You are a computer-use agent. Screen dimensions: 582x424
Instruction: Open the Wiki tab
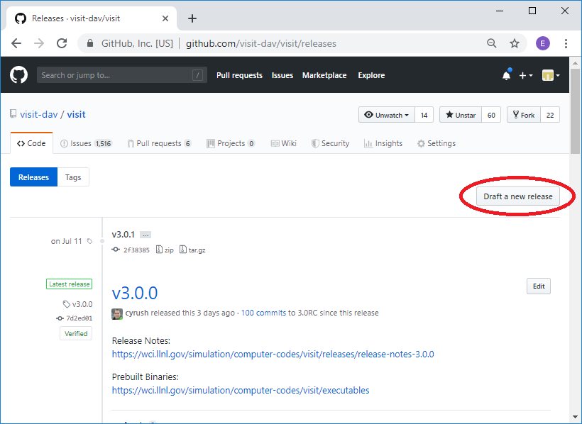[x=284, y=143]
